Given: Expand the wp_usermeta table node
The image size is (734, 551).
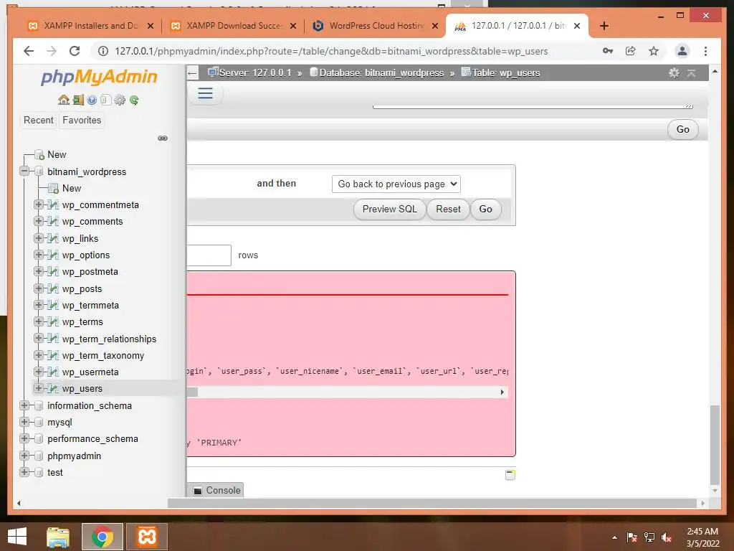Looking at the screenshot, I should click(x=39, y=372).
